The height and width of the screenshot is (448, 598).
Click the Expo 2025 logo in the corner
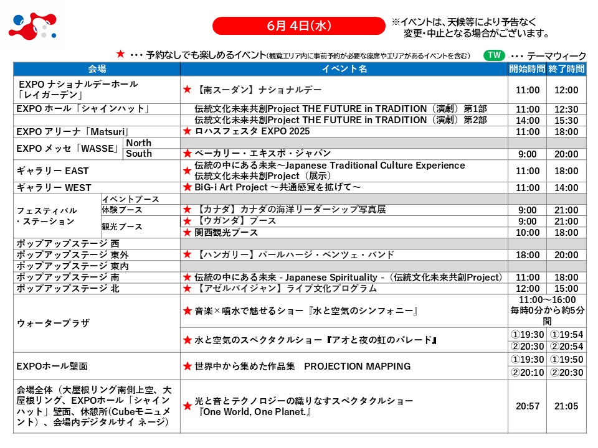pyautogui.click(x=32, y=26)
